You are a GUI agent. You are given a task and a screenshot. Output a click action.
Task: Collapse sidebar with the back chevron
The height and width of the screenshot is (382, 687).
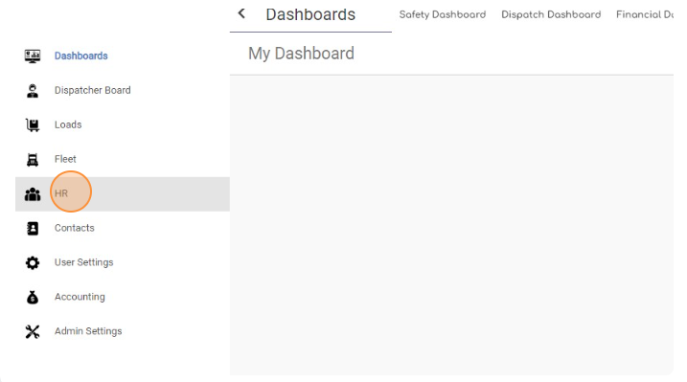click(x=241, y=13)
